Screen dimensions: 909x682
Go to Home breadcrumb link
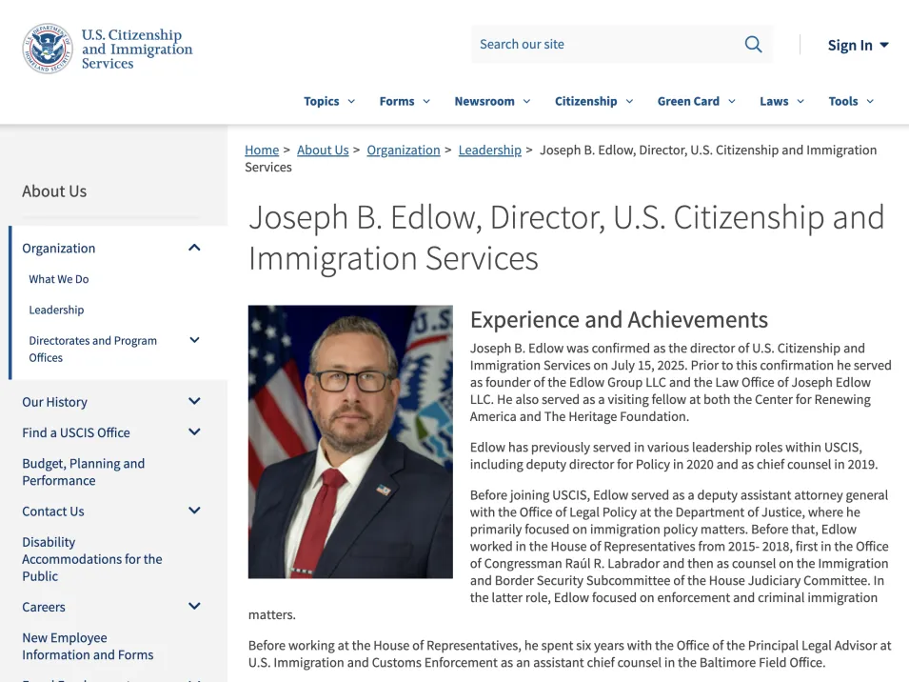click(x=262, y=150)
